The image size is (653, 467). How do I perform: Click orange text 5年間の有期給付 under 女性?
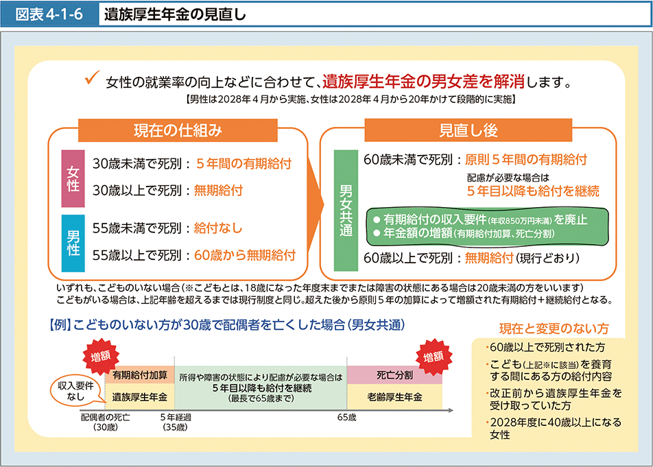pos(244,164)
